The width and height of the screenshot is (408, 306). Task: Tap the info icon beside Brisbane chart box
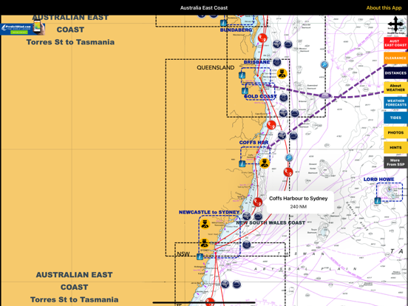(x=242, y=75)
